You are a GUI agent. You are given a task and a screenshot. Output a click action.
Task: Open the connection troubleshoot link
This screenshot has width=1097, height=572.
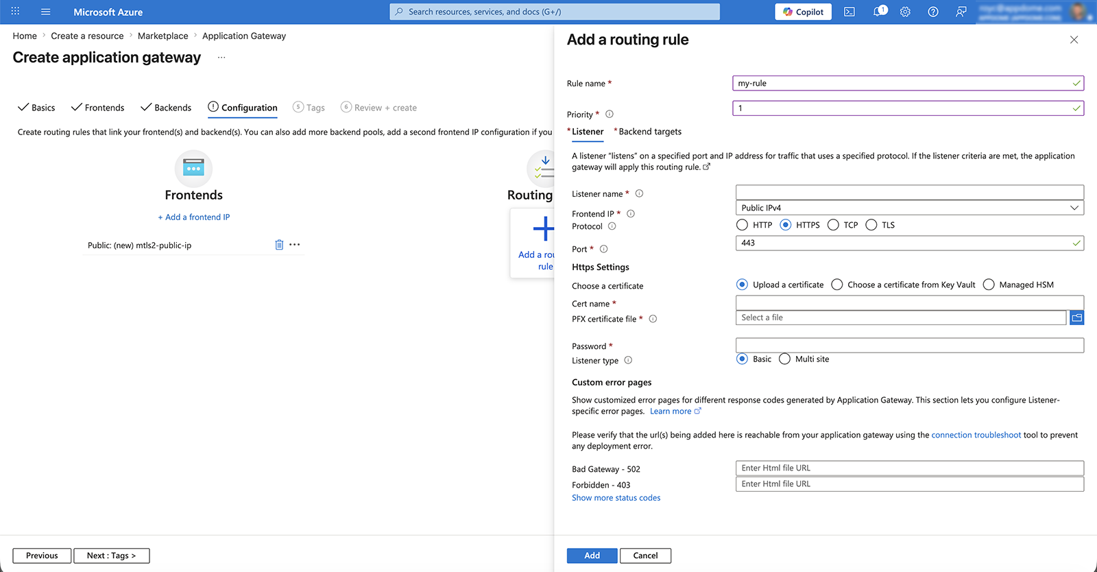(976, 435)
